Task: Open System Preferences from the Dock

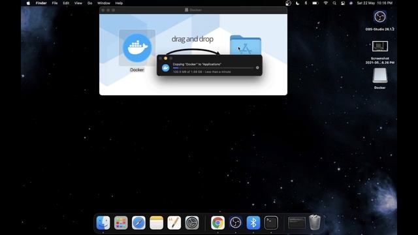Action: 192,223
